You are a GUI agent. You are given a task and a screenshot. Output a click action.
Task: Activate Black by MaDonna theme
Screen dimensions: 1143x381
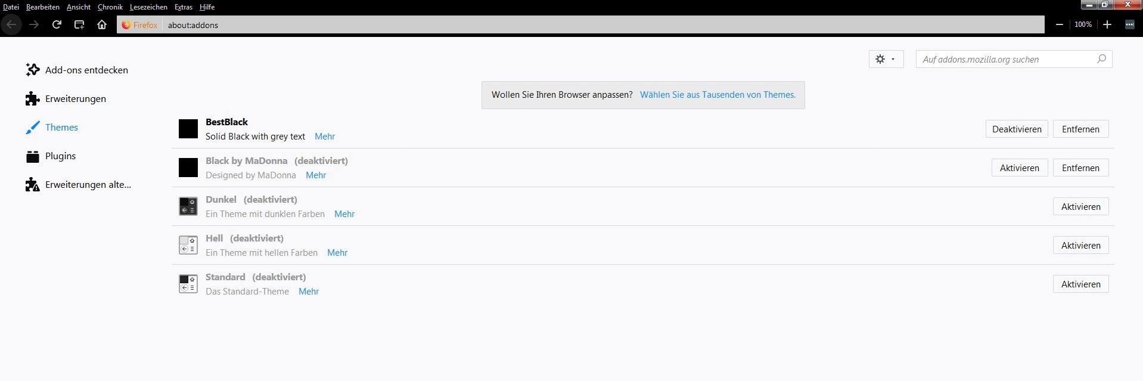coord(1019,168)
